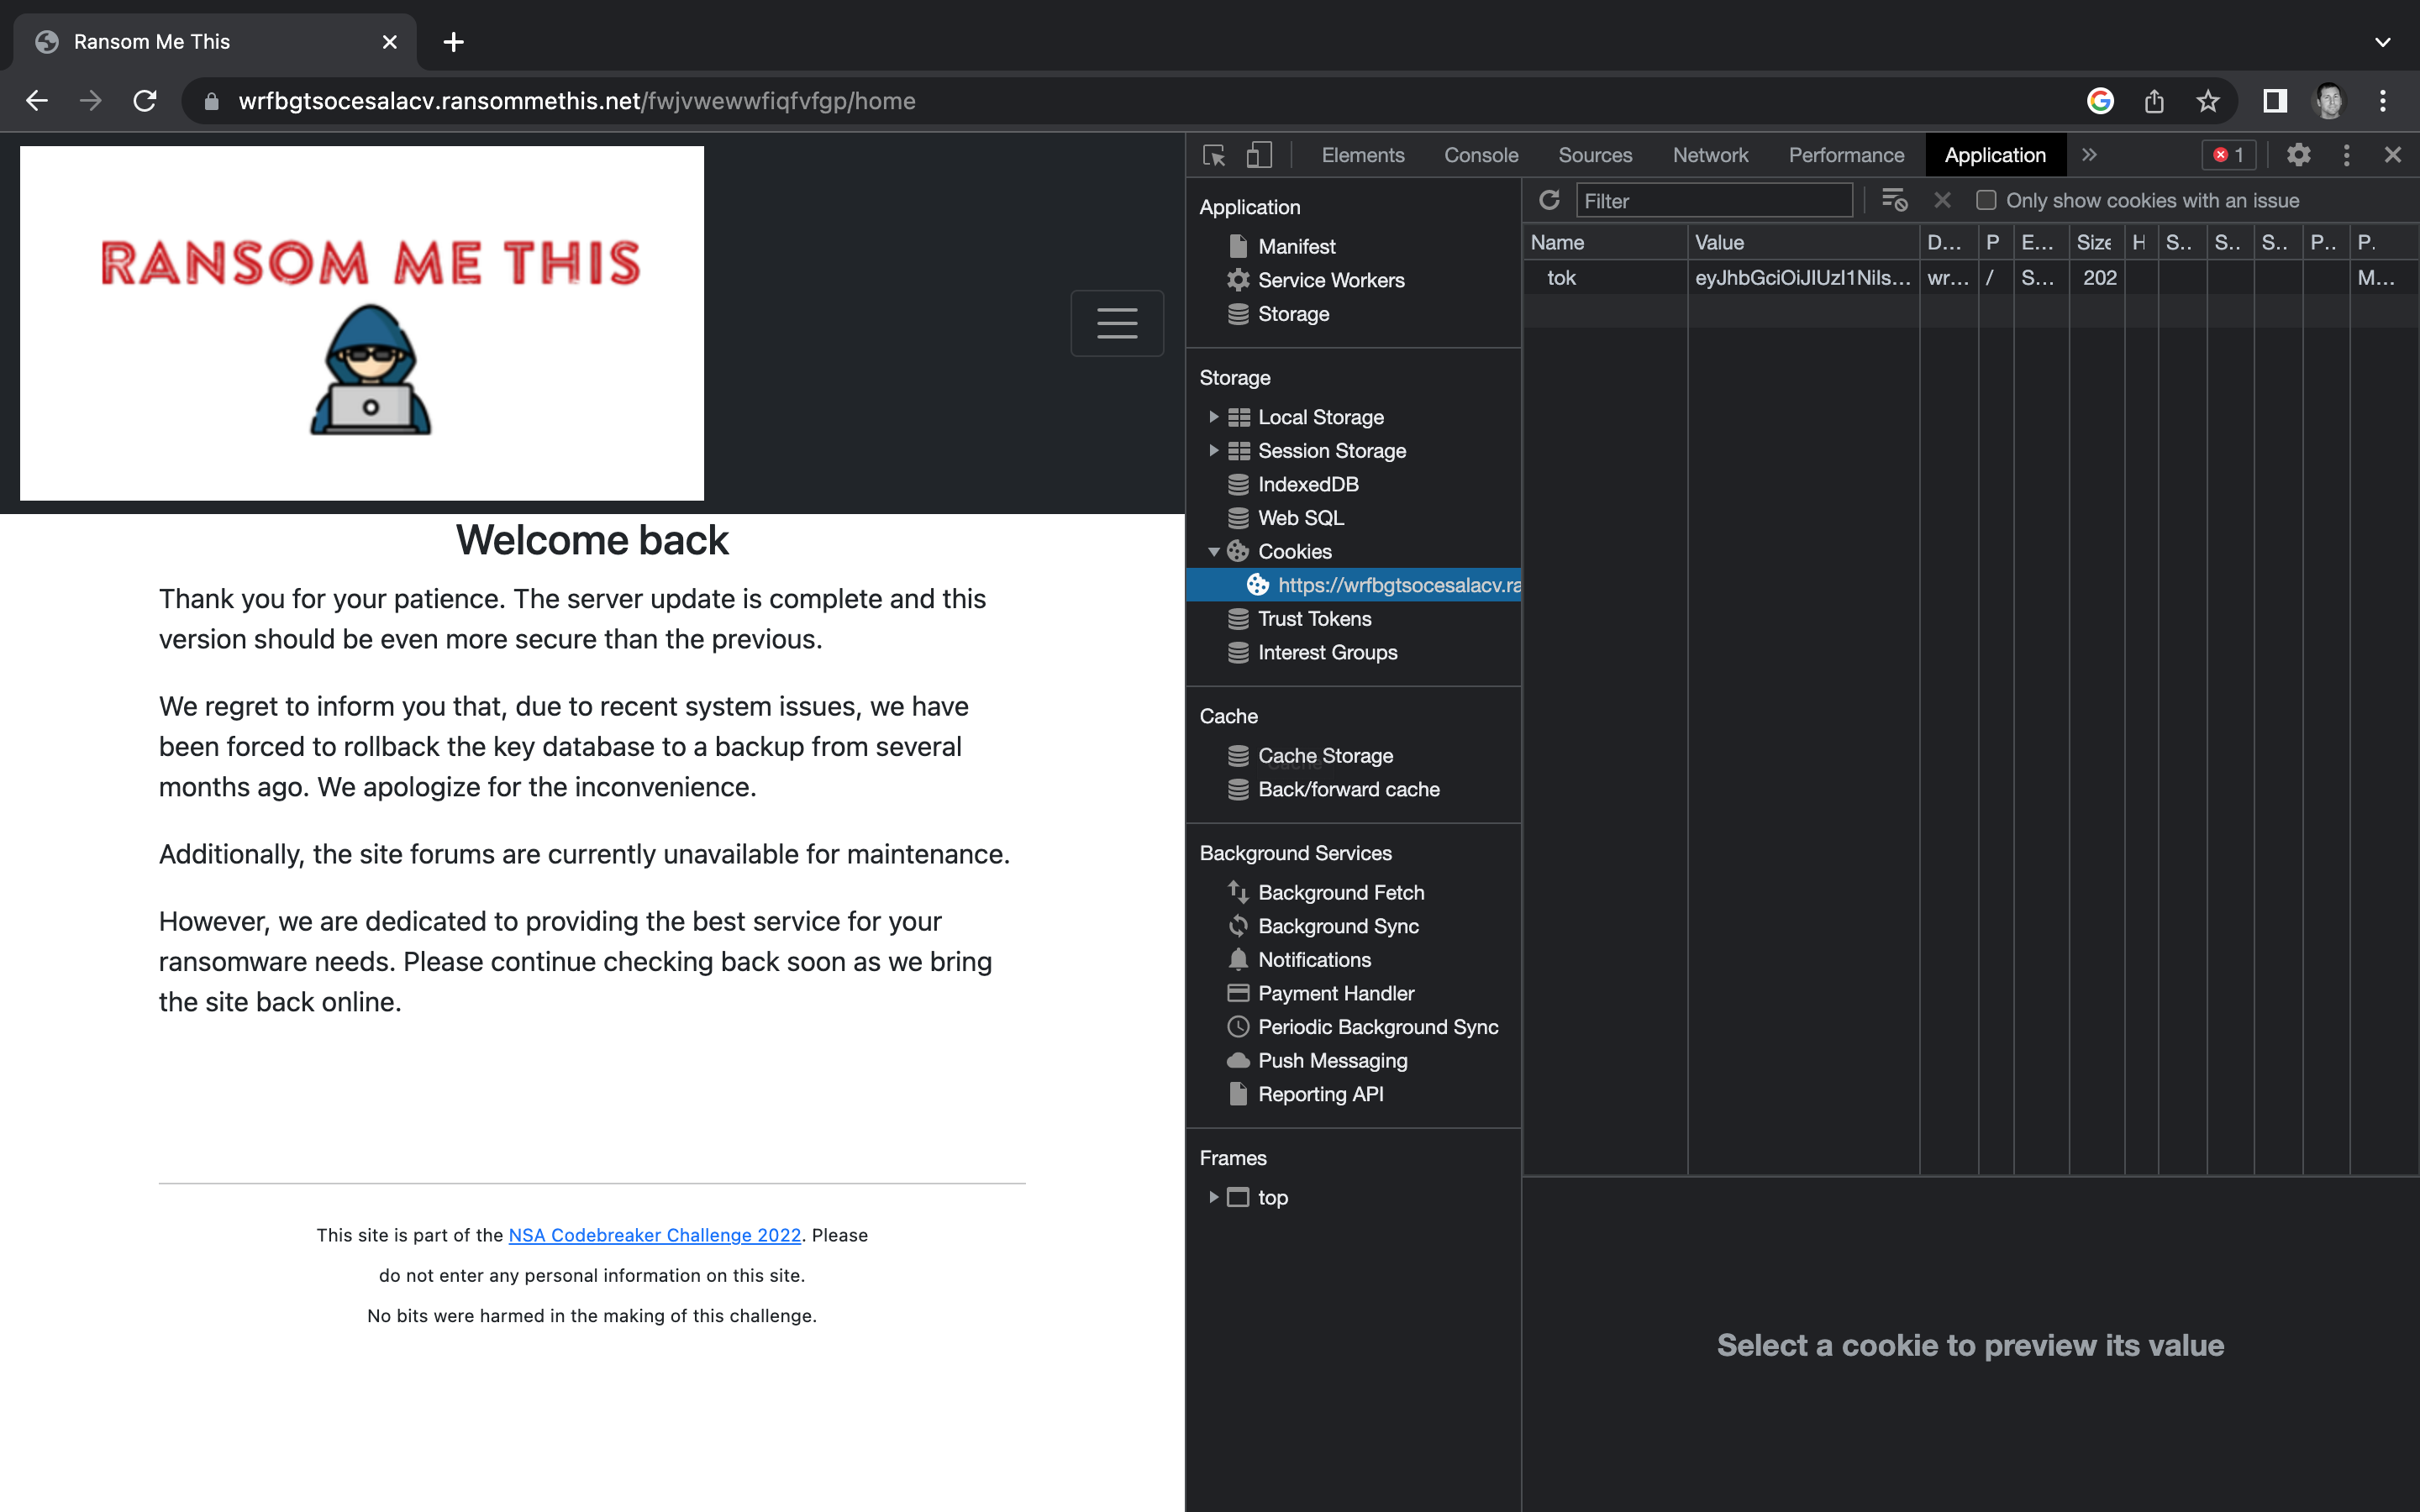Bookmark this tab with the star icon
The width and height of the screenshot is (2420, 1512).
[x=2208, y=101]
